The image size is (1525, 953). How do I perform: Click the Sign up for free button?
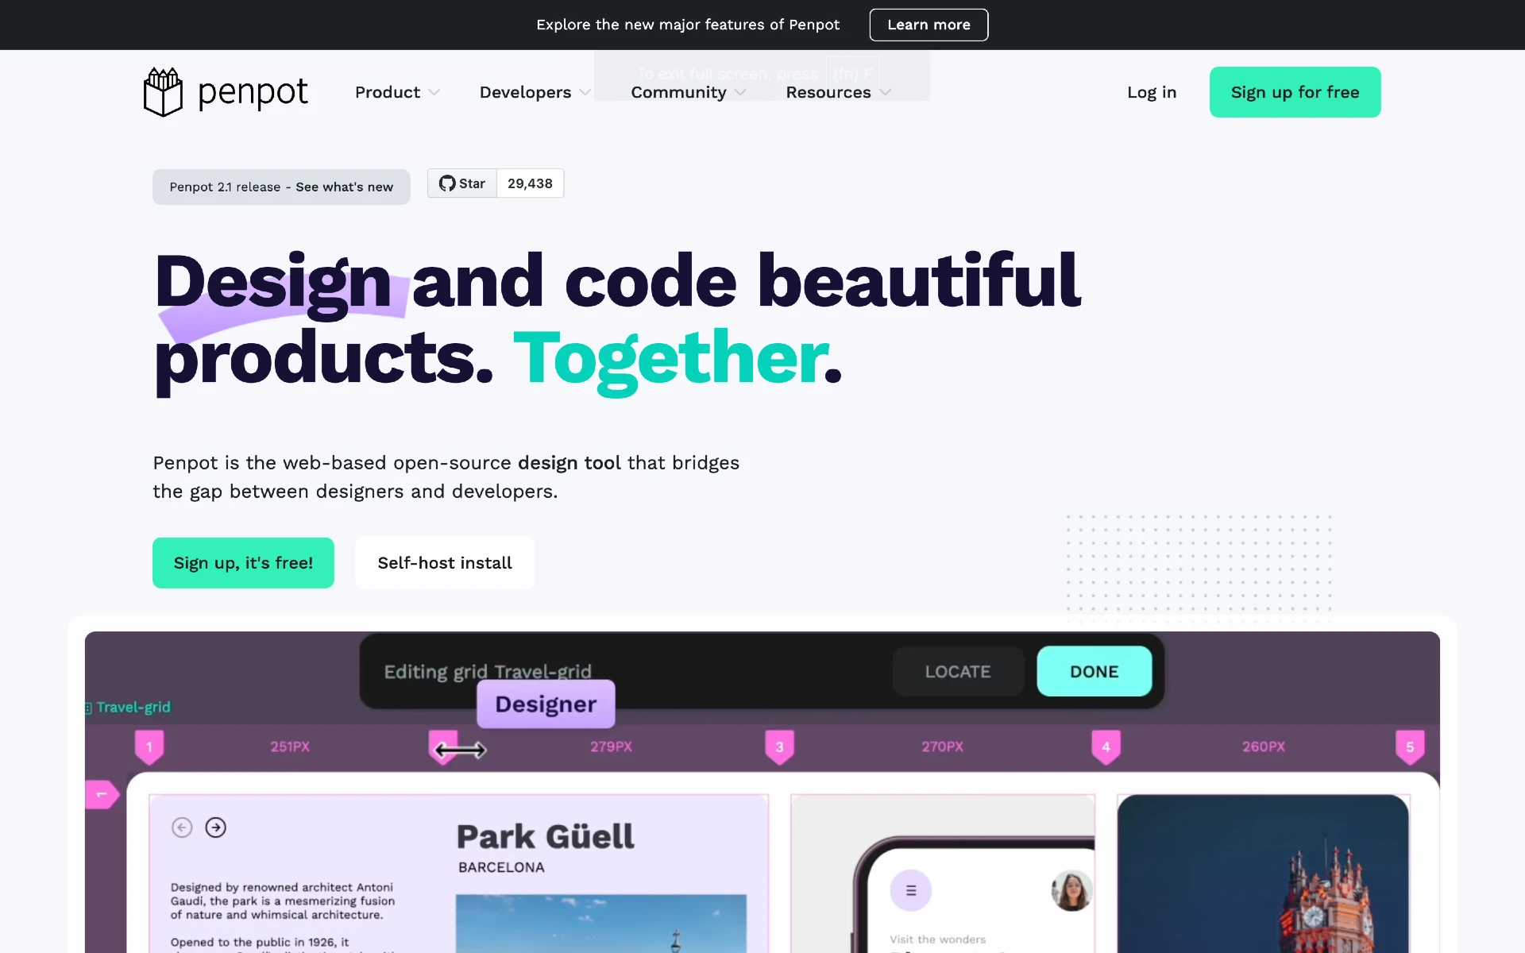pos(1295,91)
